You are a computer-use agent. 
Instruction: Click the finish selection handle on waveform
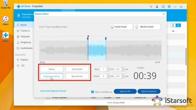click(x=106, y=38)
